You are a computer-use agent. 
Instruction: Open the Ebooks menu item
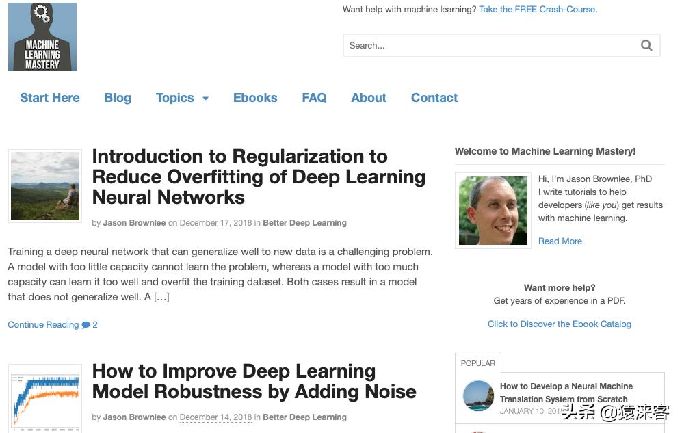point(255,98)
